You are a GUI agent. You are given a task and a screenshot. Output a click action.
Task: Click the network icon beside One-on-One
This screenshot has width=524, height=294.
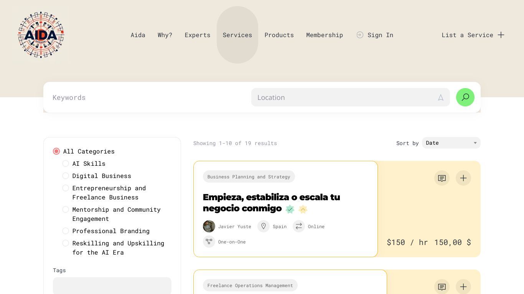[209, 242]
